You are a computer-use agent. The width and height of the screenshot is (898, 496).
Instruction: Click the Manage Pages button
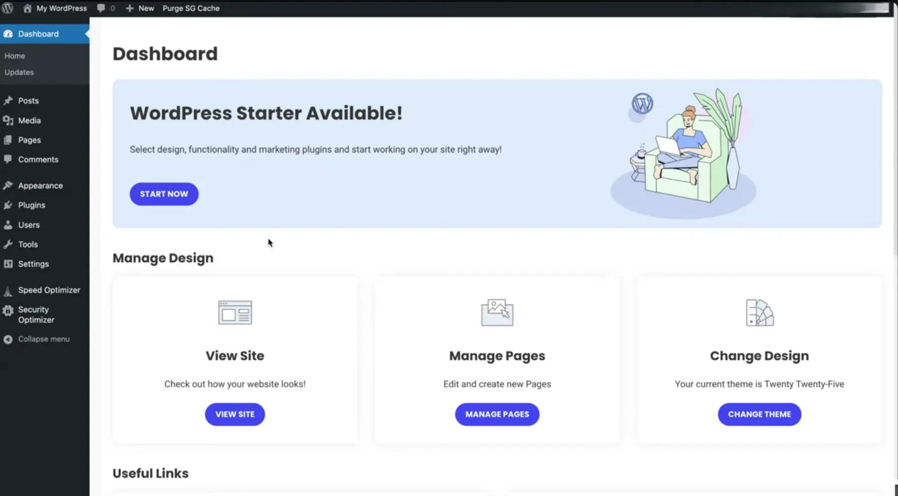pos(497,414)
